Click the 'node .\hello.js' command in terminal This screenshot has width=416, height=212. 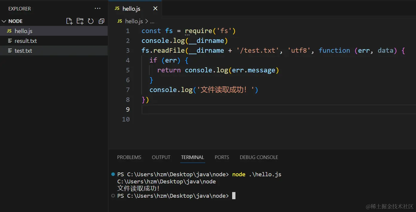click(x=257, y=174)
